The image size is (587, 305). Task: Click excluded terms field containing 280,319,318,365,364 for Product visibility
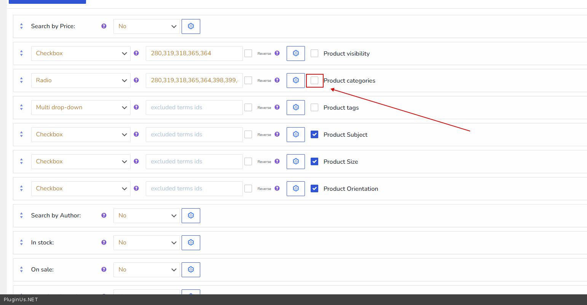[x=194, y=53]
